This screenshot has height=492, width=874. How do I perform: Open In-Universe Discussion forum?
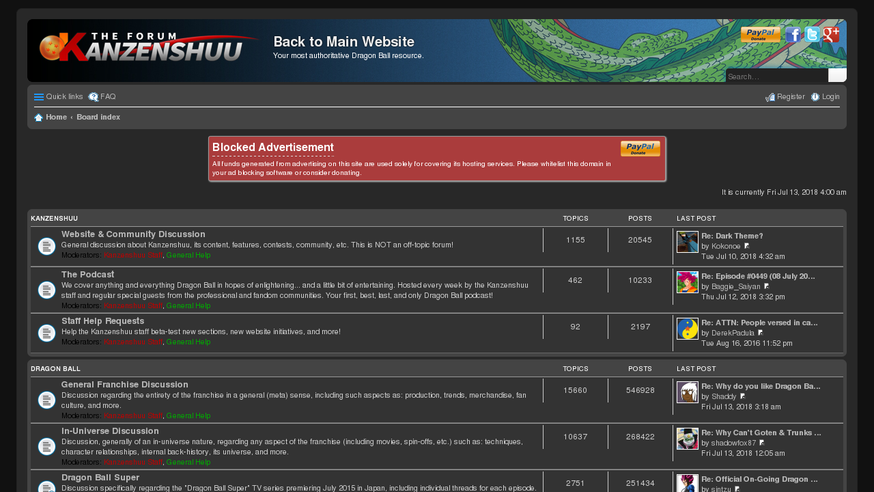(110, 431)
